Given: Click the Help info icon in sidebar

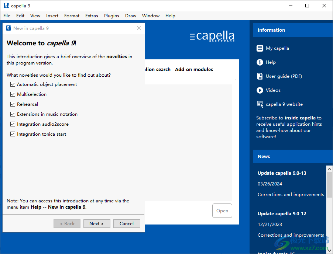Looking at the screenshot, I should (x=260, y=62).
